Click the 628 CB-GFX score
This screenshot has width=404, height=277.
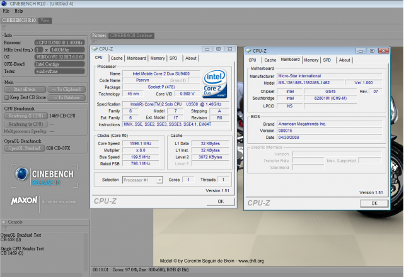58,148
